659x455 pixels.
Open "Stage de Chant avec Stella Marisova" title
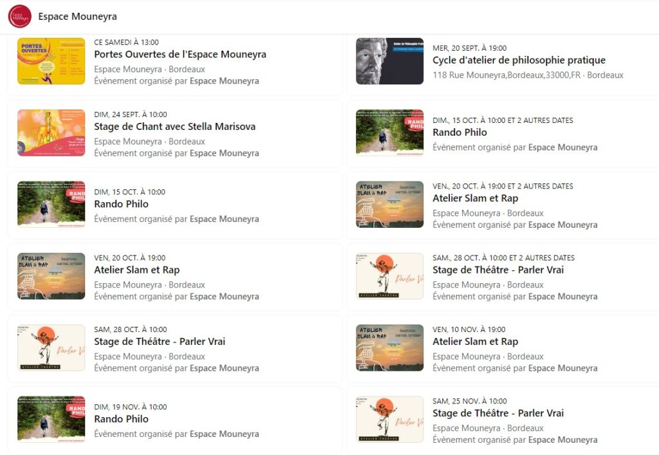tap(175, 126)
